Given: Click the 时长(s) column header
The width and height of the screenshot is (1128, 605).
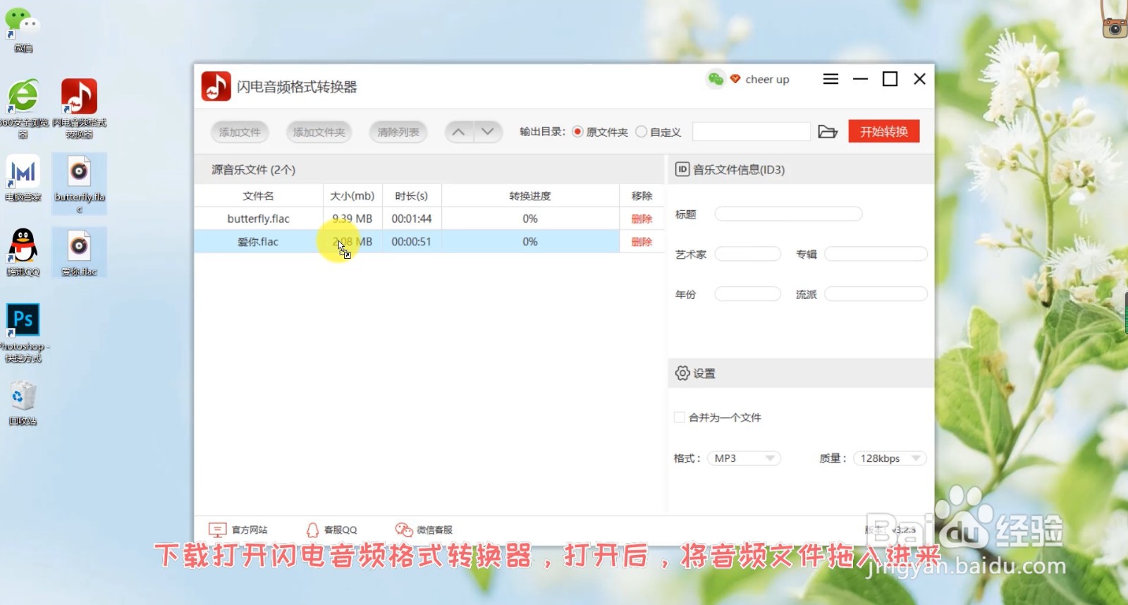Looking at the screenshot, I should 411,196.
